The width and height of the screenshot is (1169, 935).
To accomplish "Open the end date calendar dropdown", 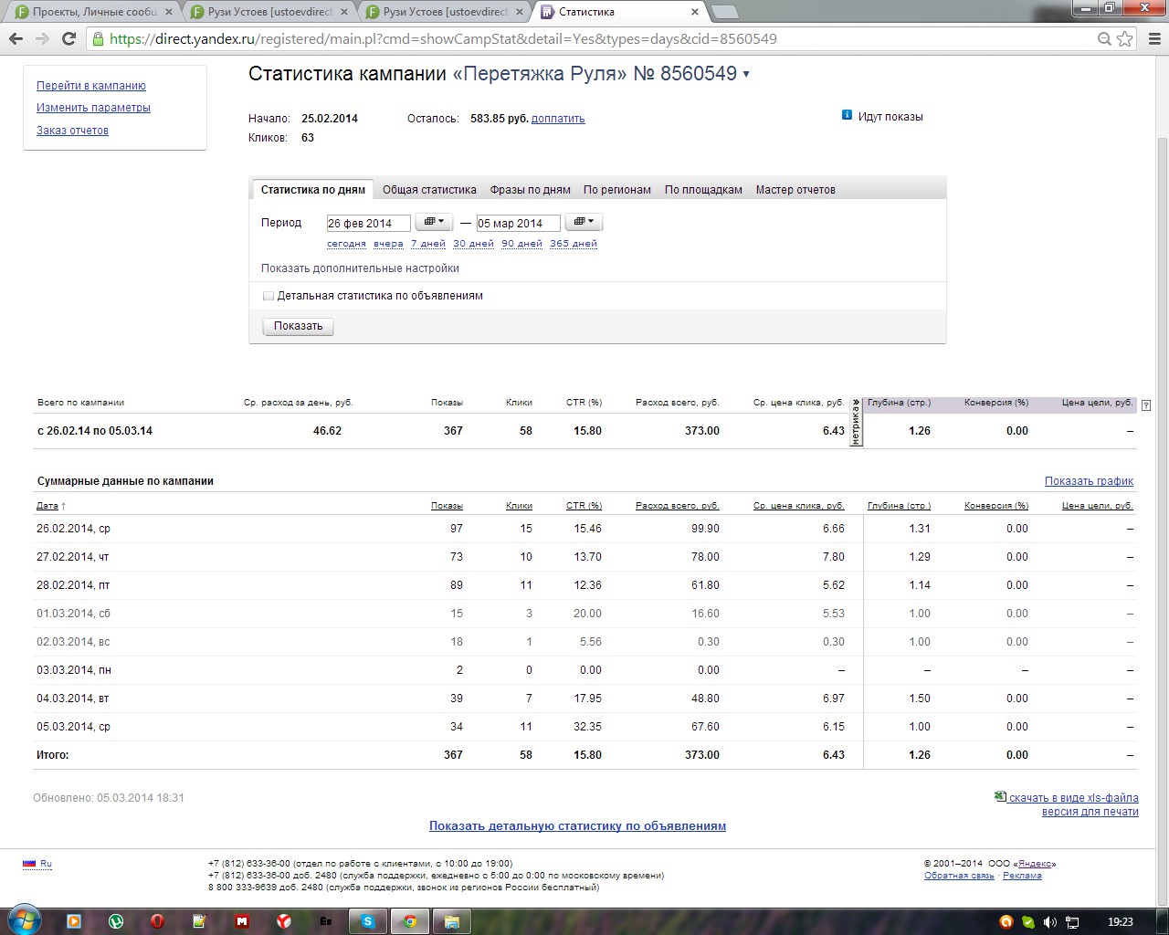I will pos(584,222).
